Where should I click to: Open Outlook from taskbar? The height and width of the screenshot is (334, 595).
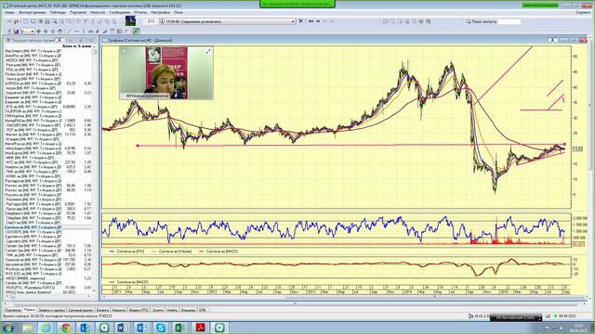tap(141, 328)
